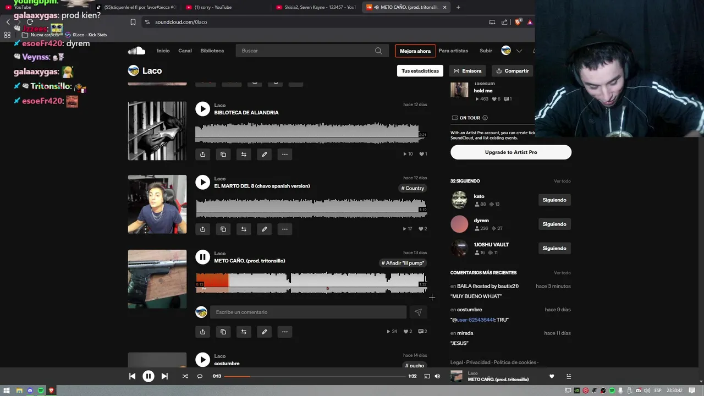Open the Inicio menu item

coord(163,51)
